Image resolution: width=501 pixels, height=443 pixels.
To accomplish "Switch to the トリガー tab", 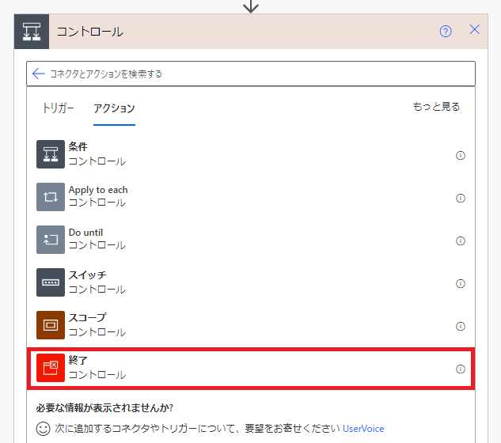I will coord(58,108).
